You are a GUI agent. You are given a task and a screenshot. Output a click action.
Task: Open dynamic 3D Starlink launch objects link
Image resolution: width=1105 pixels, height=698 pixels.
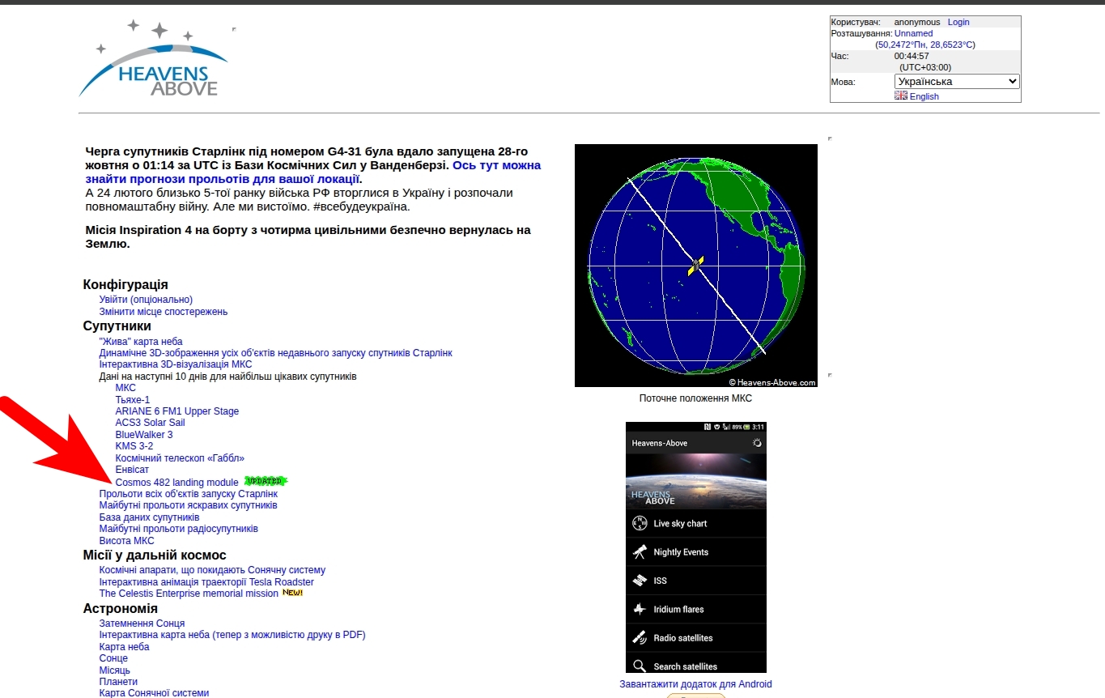click(x=275, y=353)
